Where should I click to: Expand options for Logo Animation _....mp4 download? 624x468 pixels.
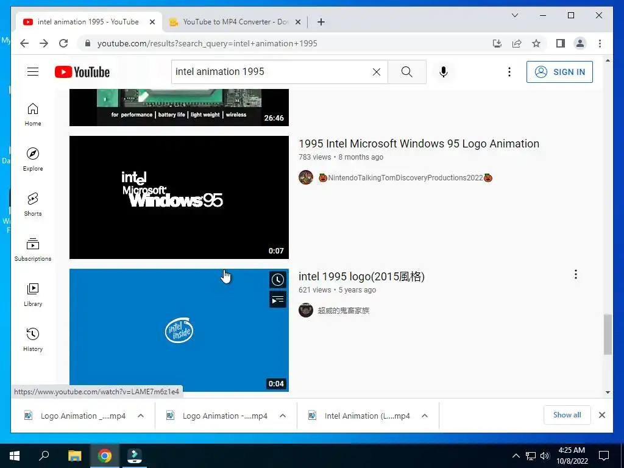(x=141, y=416)
